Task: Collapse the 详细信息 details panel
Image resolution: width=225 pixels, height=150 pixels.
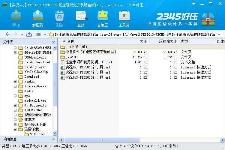Action: pos(54,139)
